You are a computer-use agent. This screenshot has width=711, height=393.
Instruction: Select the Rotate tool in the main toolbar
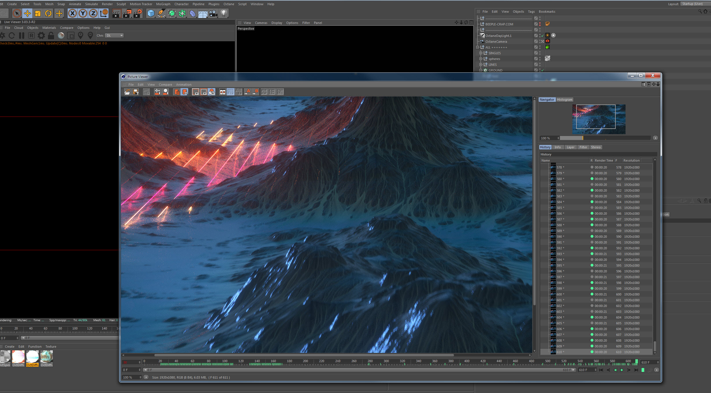click(48, 13)
